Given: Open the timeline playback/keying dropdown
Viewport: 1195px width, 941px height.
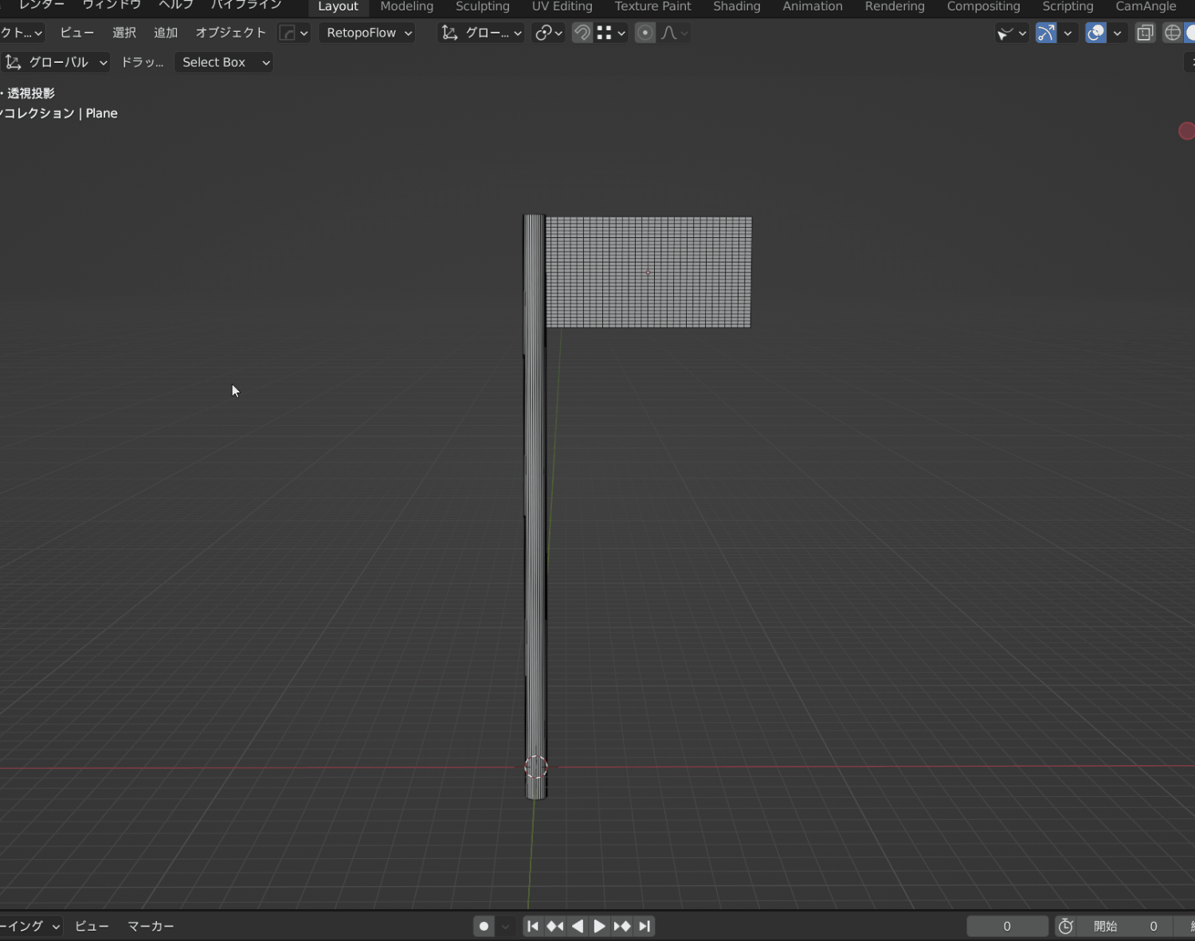Looking at the screenshot, I should click(30, 926).
